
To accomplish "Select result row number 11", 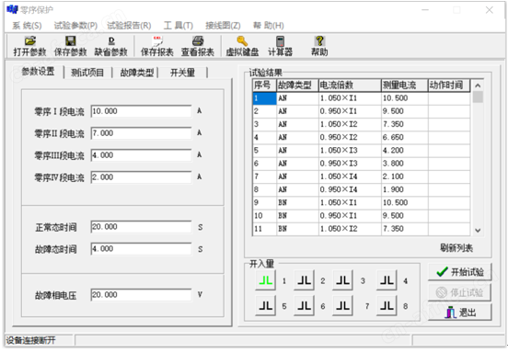I will [362, 229].
